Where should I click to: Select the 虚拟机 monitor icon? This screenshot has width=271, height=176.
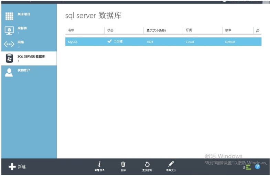tap(9, 31)
